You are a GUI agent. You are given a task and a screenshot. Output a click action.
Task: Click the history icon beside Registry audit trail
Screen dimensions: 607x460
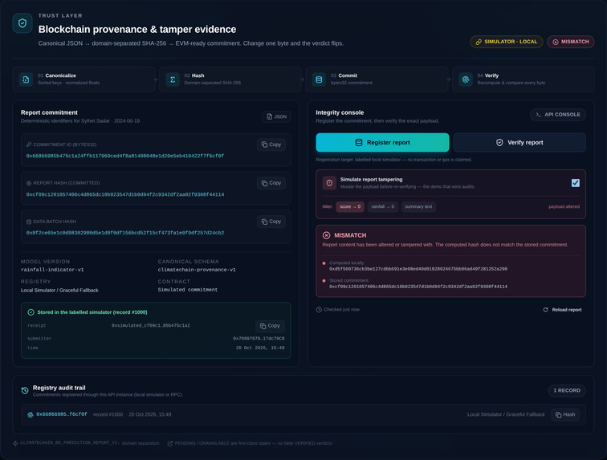[x=25, y=390]
